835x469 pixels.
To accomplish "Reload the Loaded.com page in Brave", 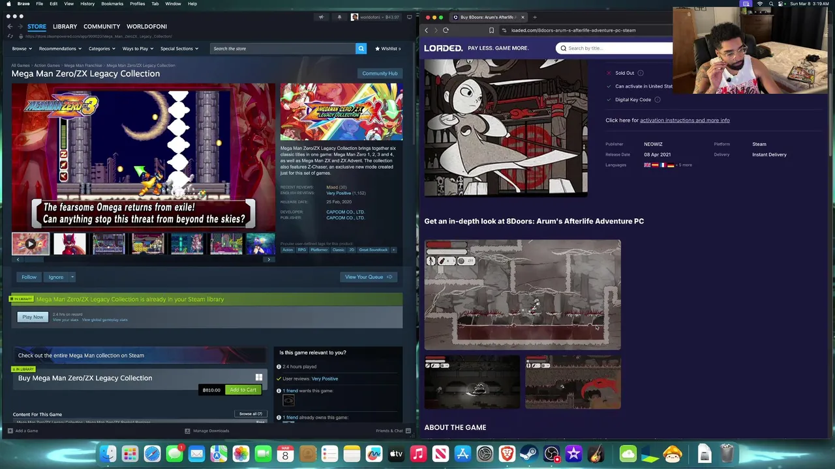I will pos(446,30).
